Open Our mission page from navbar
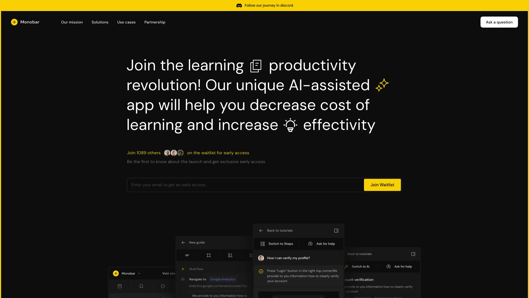529x298 pixels. click(x=72, y=22)
